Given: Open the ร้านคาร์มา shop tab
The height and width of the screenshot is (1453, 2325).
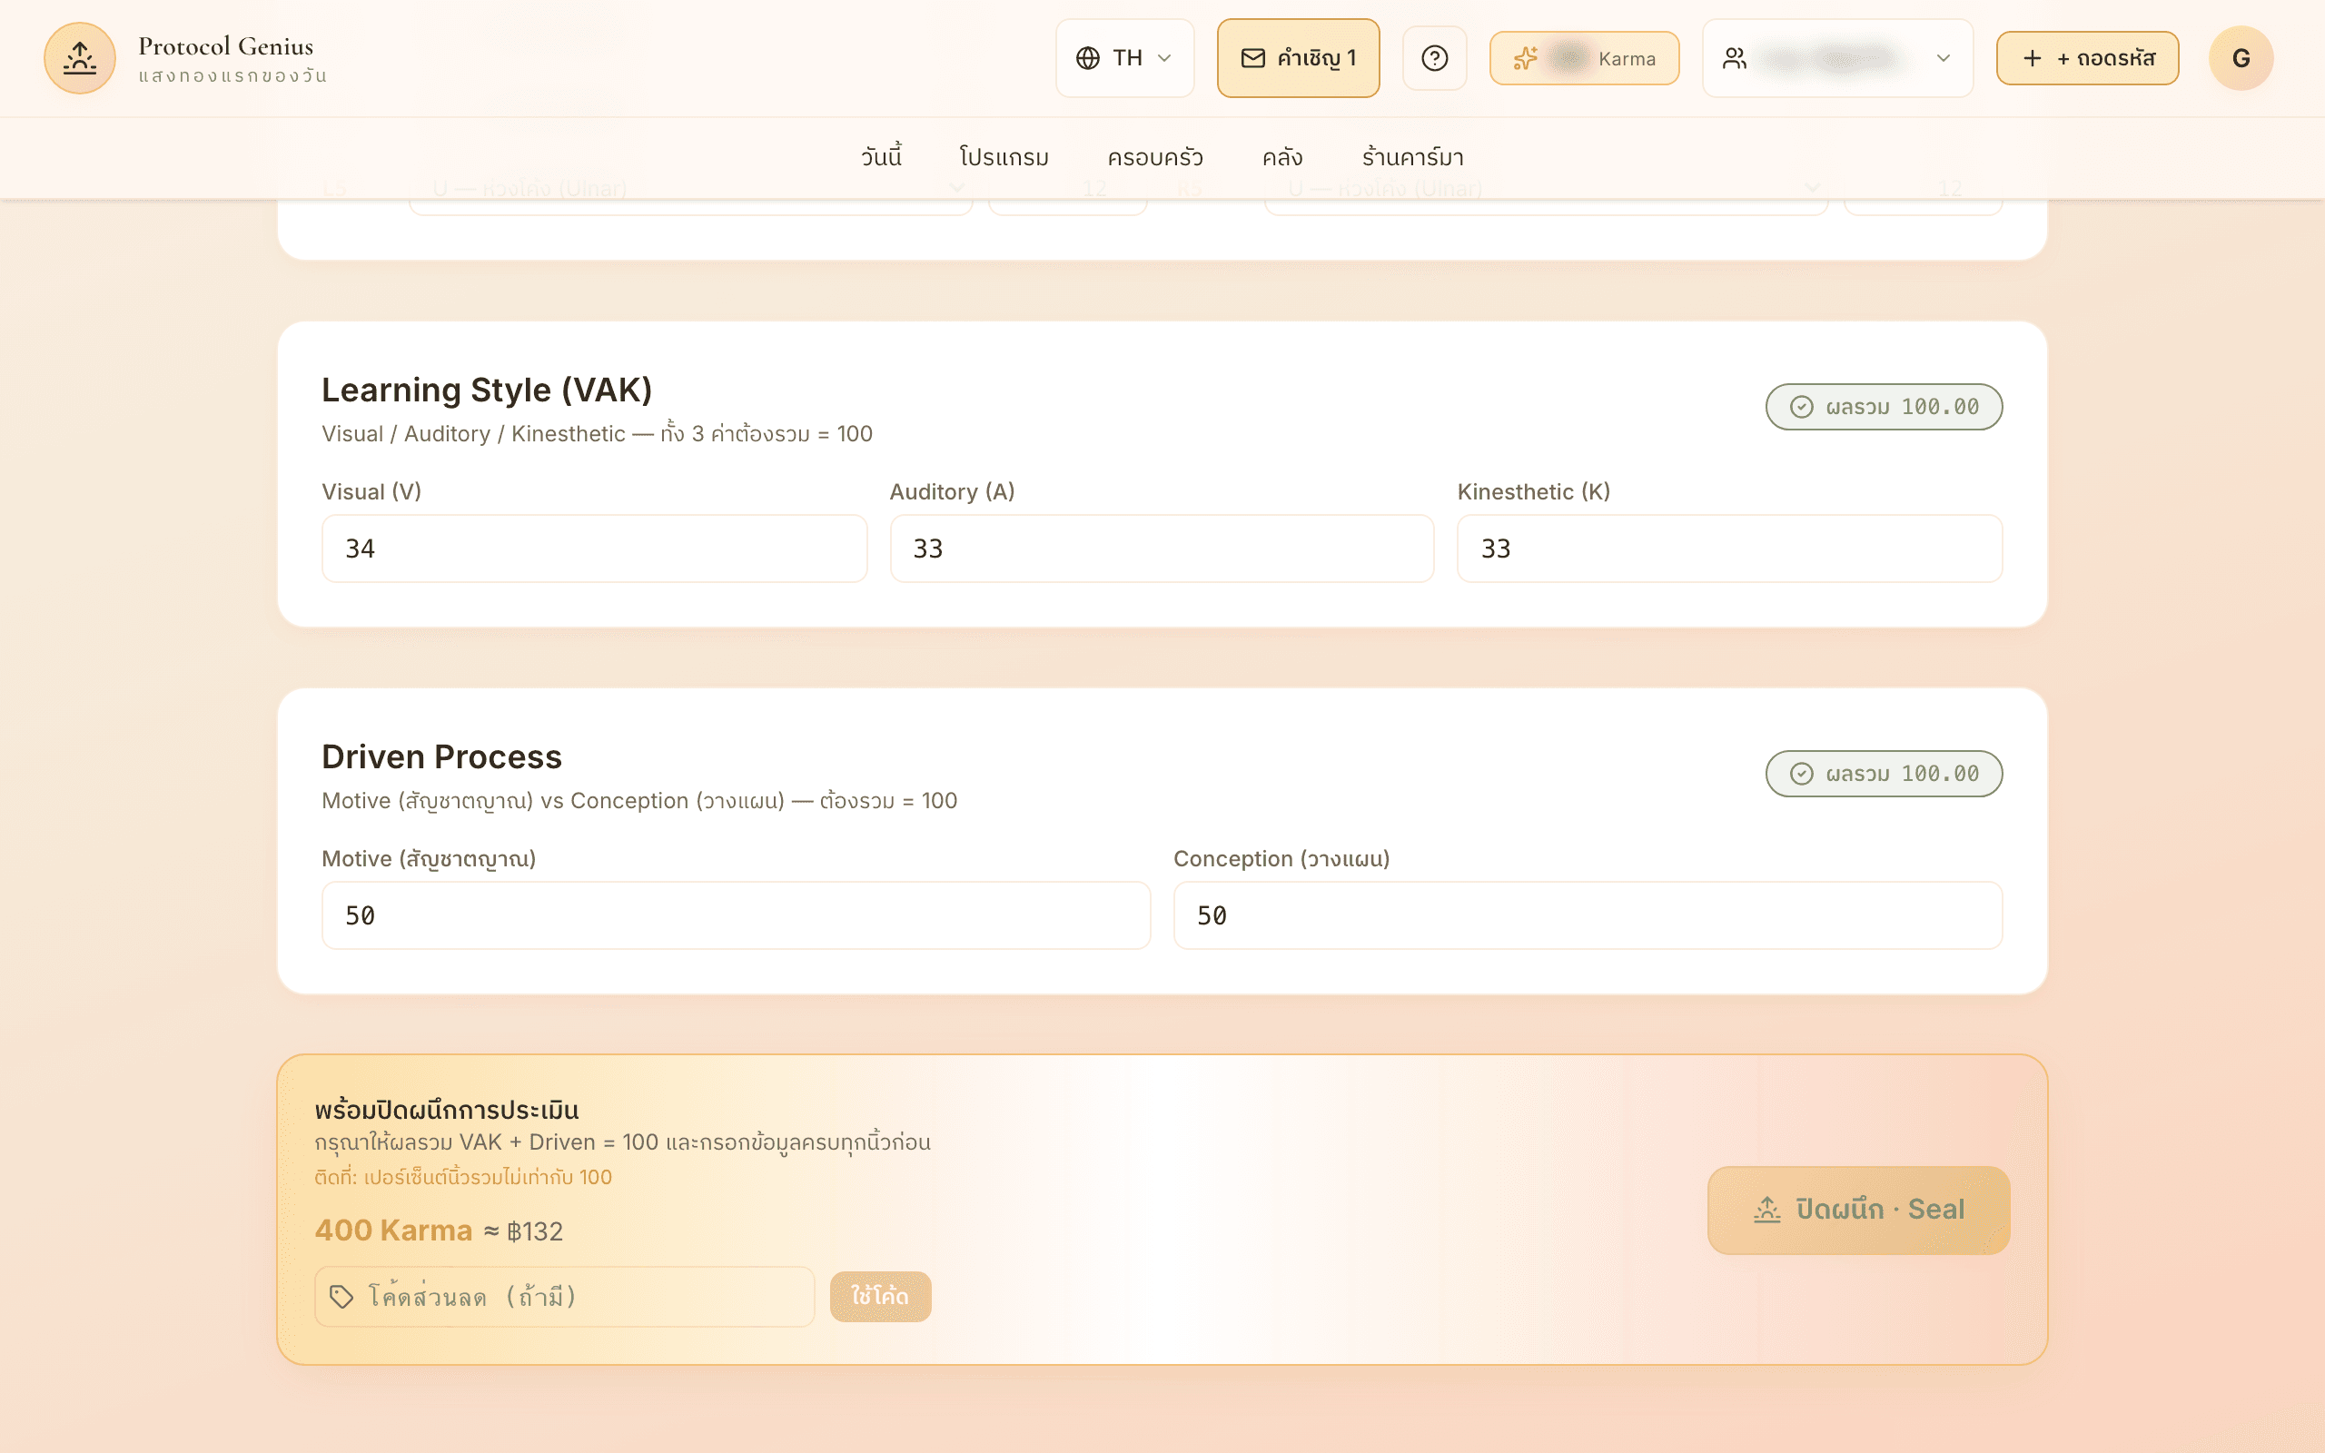Looking at the screenshot, I should coord(1412,156).
